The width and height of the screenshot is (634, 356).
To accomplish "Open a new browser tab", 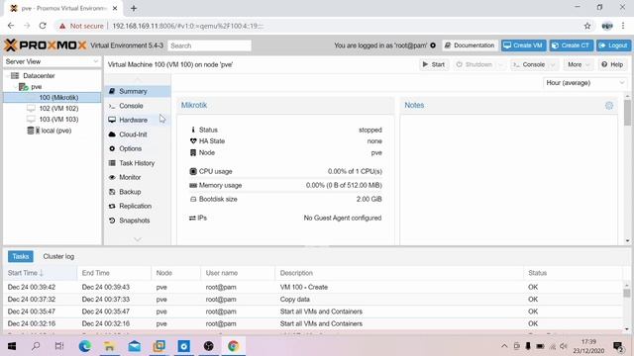I will click(x=134, y=8).
